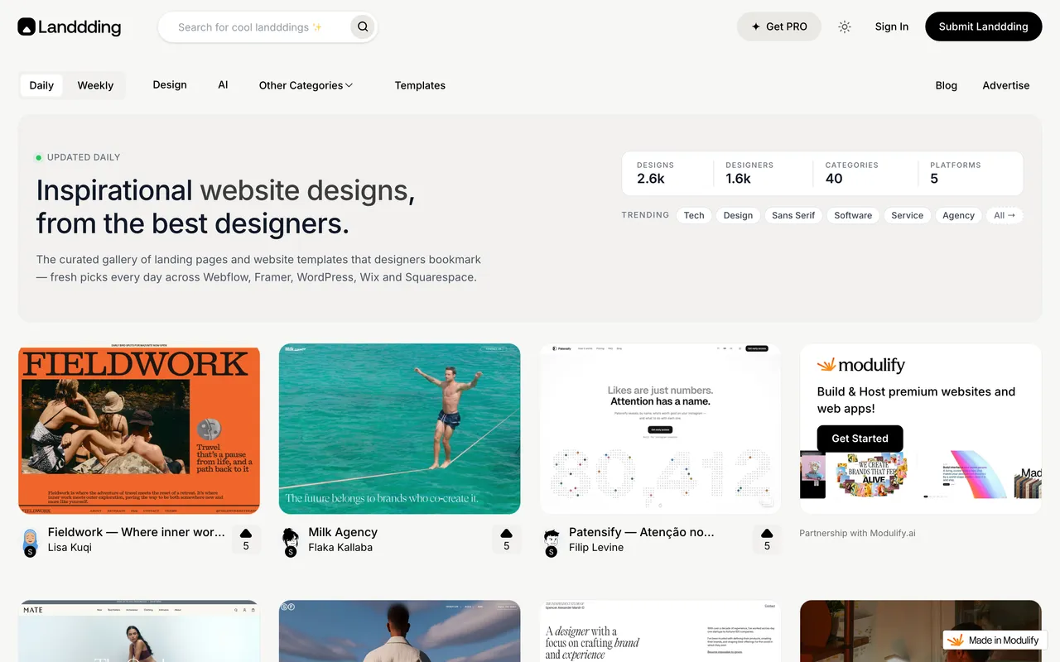Show all trending tags with All arrow
Screen dimensions: 1060x662
pyautogui.click(x=1005, y=215)
